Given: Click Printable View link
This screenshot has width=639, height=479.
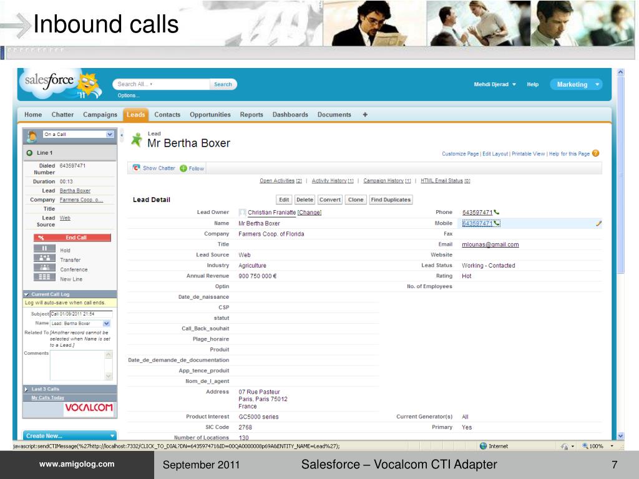Looking at the screenshot, I should coord(528,153).
